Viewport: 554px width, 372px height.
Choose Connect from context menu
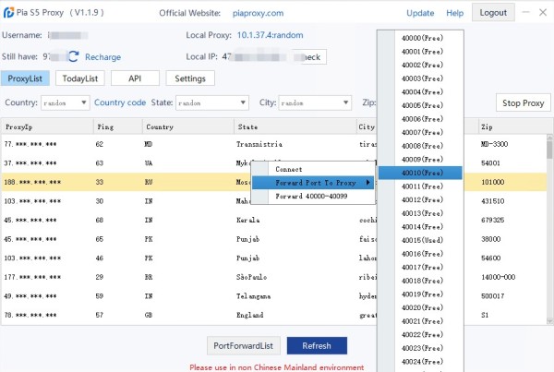(313, 169)
